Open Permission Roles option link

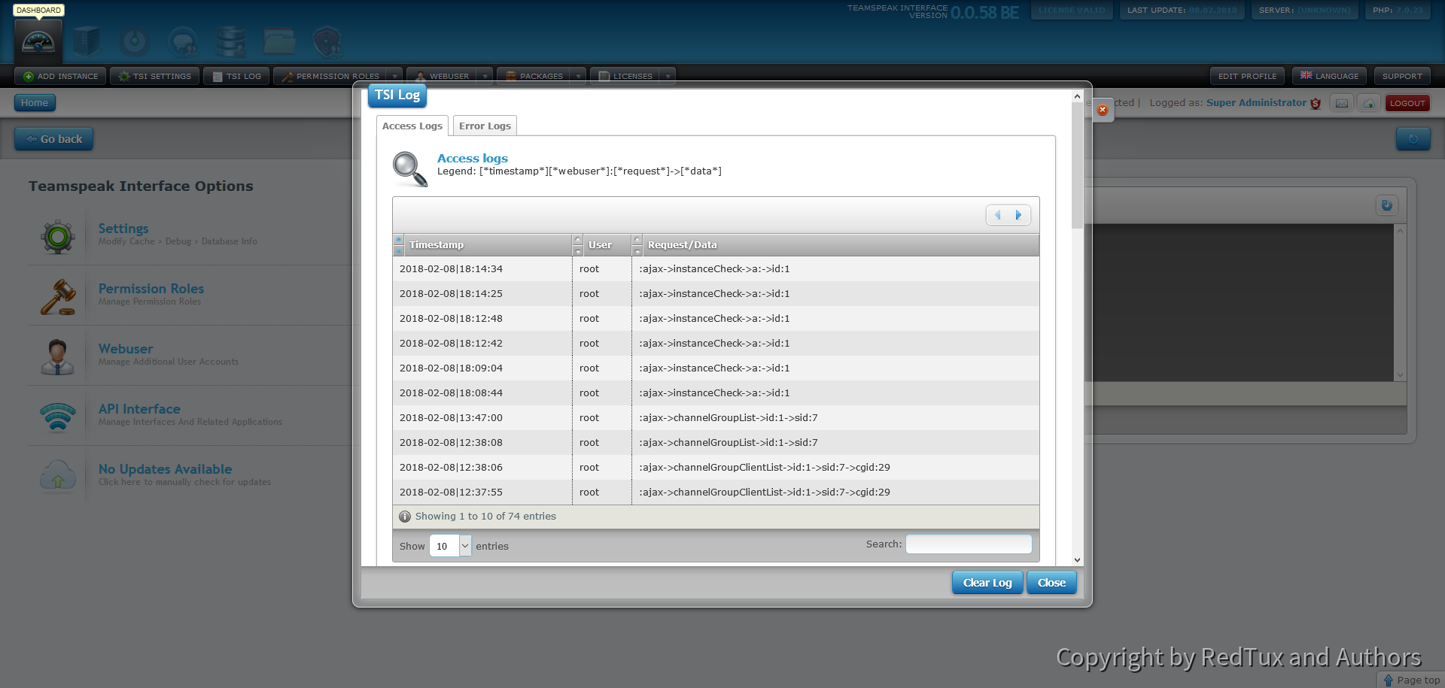pyautogui.click(x=151, y=289)
